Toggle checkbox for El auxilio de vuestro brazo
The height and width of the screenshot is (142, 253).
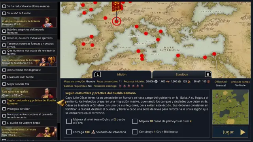[4, 123]
